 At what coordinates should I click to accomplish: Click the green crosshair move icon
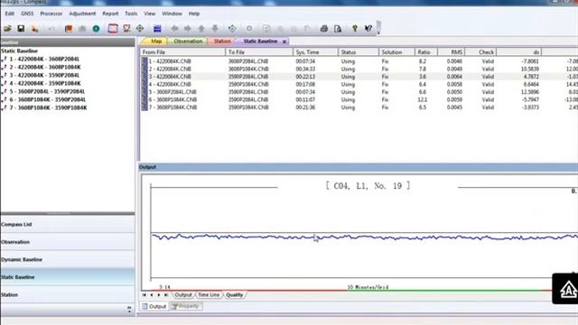pyautogui.click(x=140, y=28)
